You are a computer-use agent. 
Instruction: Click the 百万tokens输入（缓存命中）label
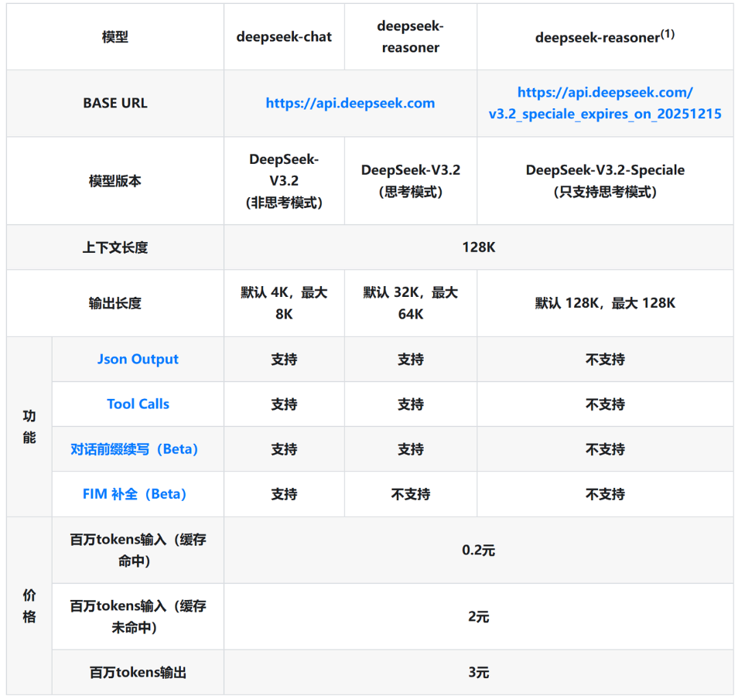(x=138, y=550)
